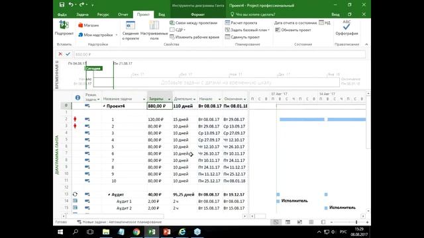Click the Redo arrow icon
Screen dimensions: 424x238
point(81,5)
